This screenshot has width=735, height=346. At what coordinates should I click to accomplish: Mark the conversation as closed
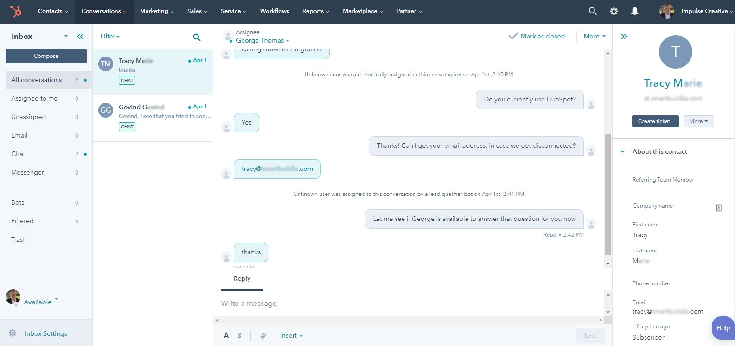click(537, 36)
